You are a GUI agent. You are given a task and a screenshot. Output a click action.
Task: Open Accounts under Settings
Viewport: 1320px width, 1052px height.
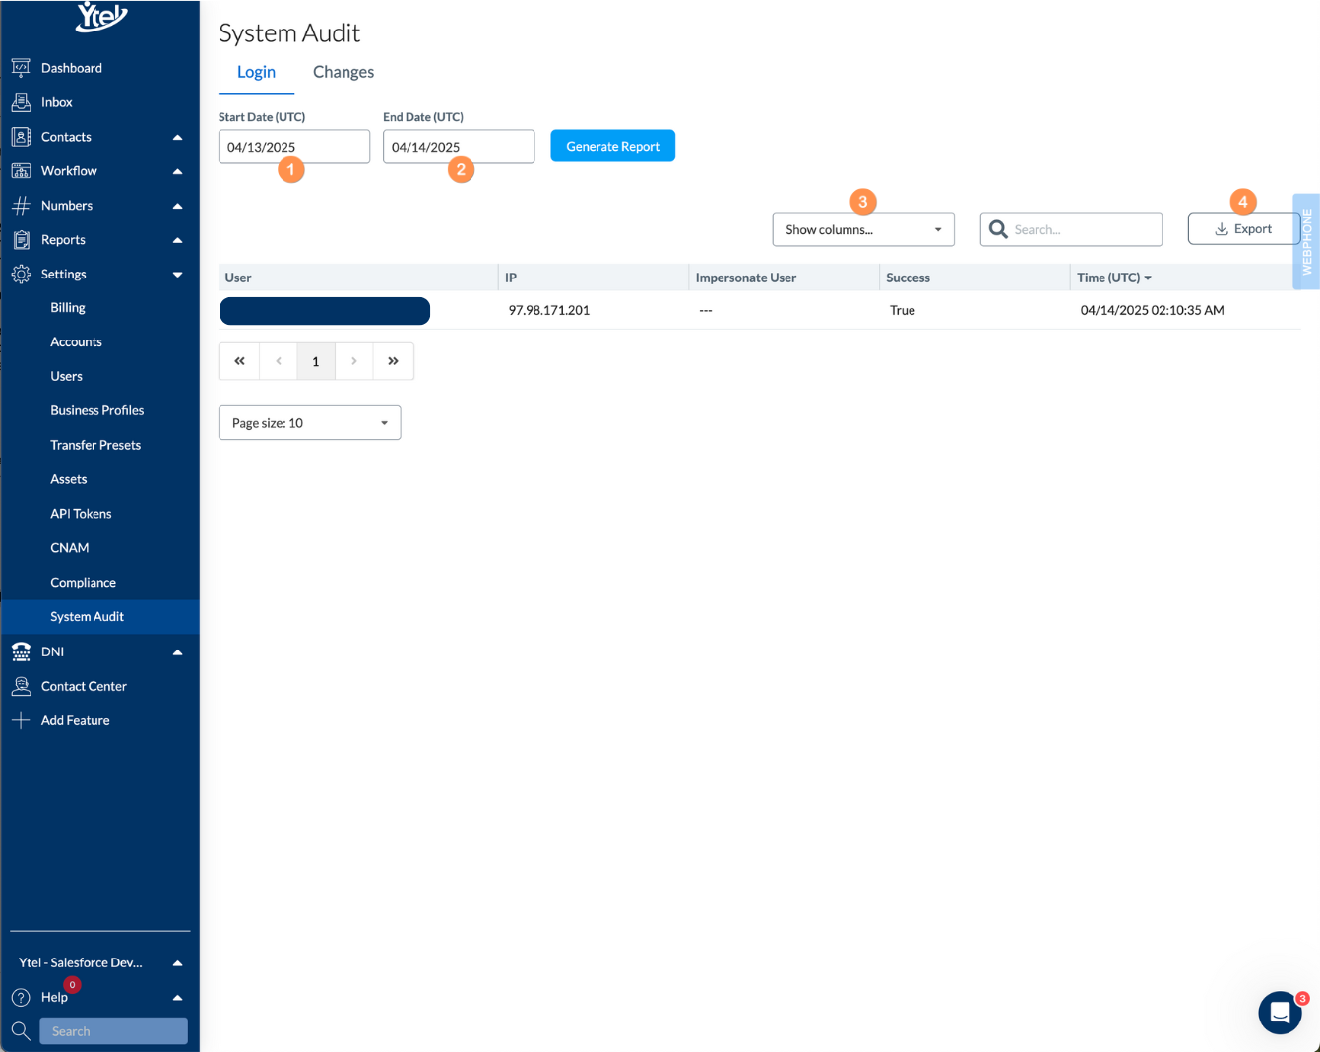pos(77,342)
